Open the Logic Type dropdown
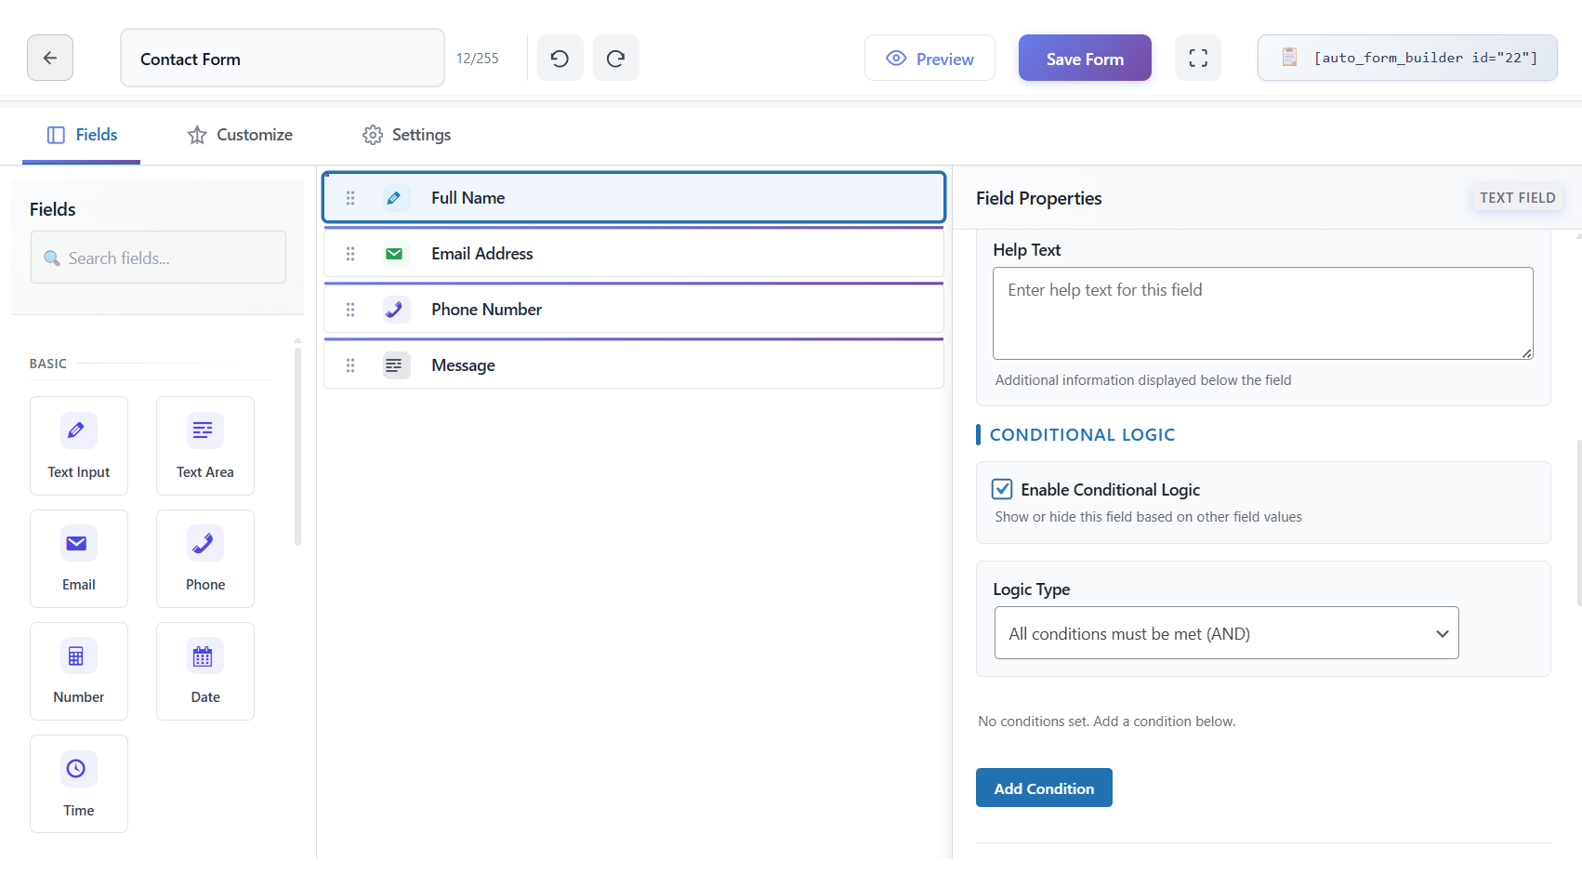This screenshot has height=874, width=1582. (1226, 633)
